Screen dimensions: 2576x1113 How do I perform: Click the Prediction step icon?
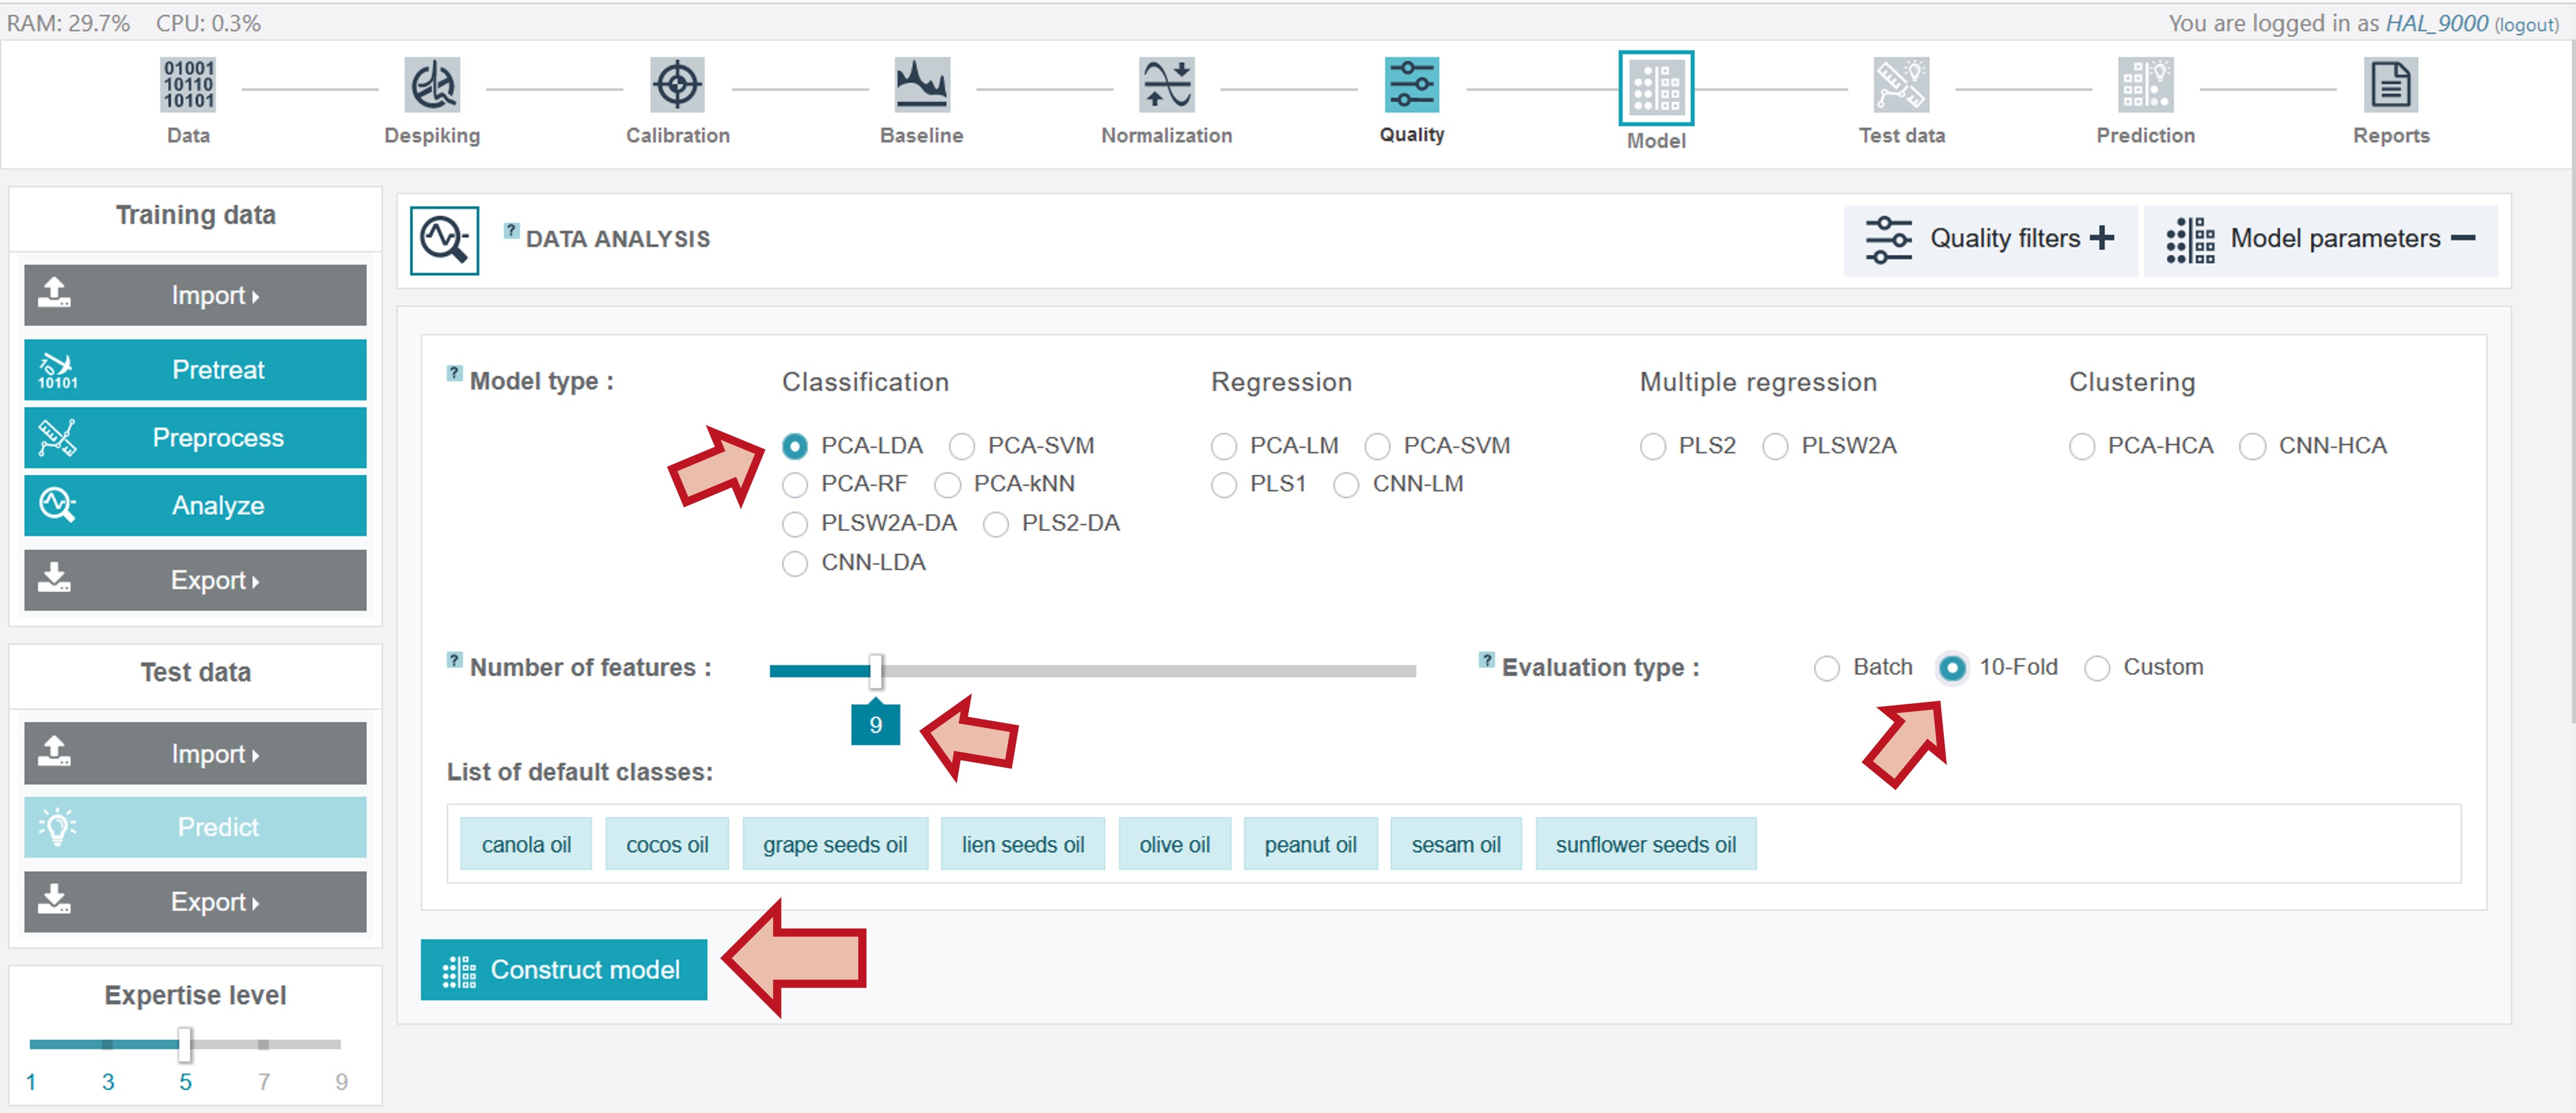[2145, 85]
